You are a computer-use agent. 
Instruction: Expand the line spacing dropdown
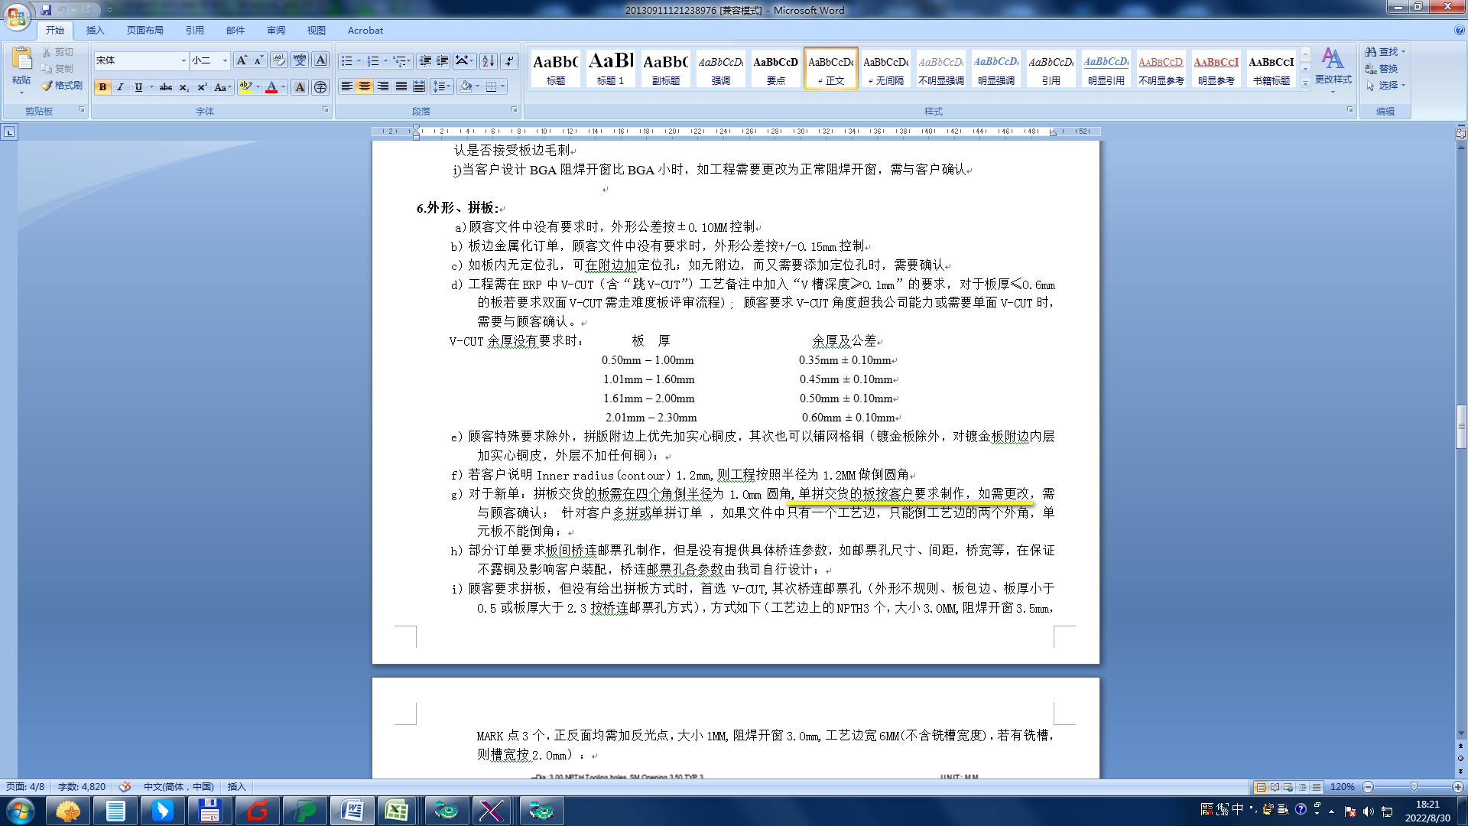pyautogui.click(x=449, y=86)
